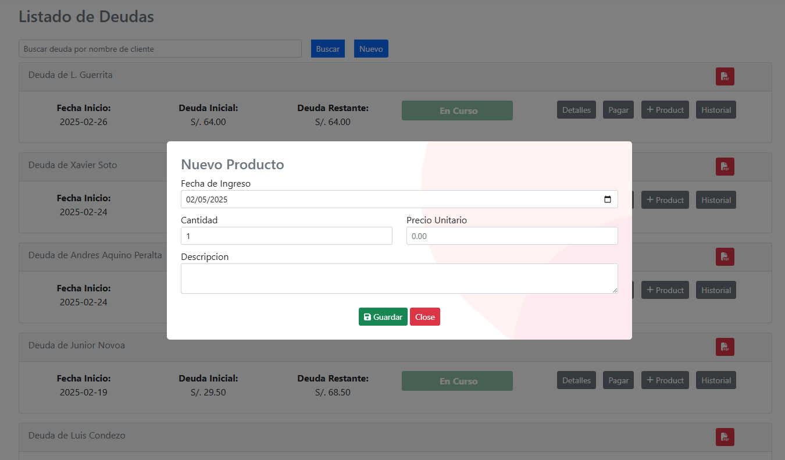Viewport: 785px width, 460px height.
Task: Click the Guardar save button
Action: (x=383, y=317)
